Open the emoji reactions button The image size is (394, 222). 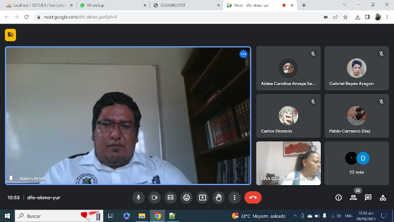pyautogui.click(x=186, y=197)
